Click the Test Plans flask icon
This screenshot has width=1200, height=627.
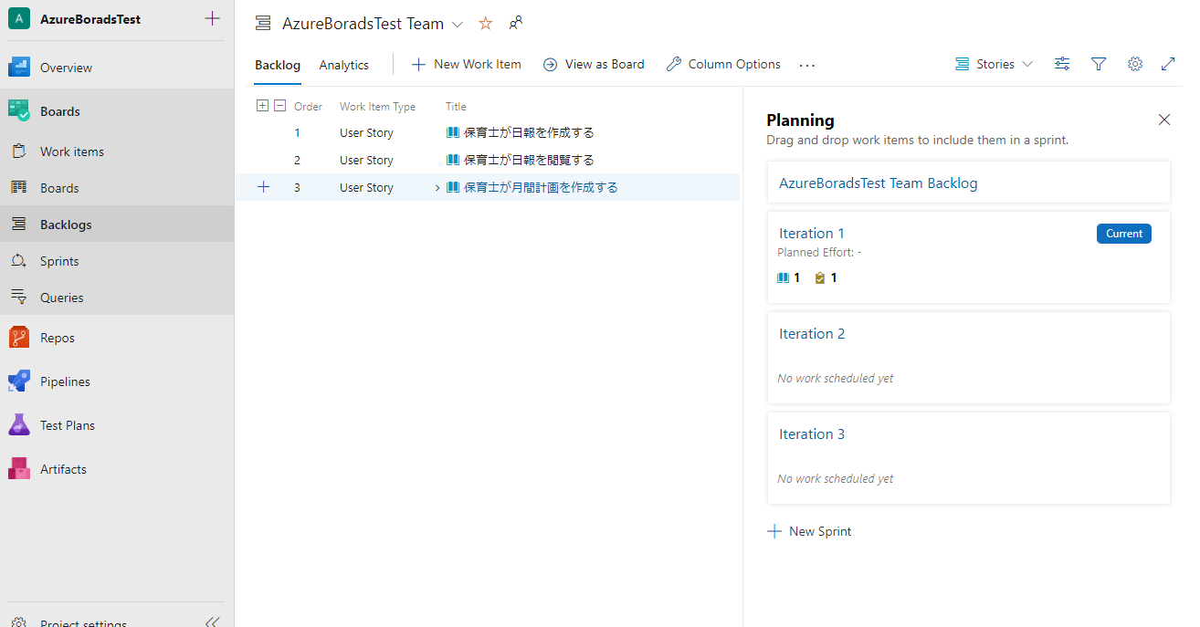pos(19,425)
